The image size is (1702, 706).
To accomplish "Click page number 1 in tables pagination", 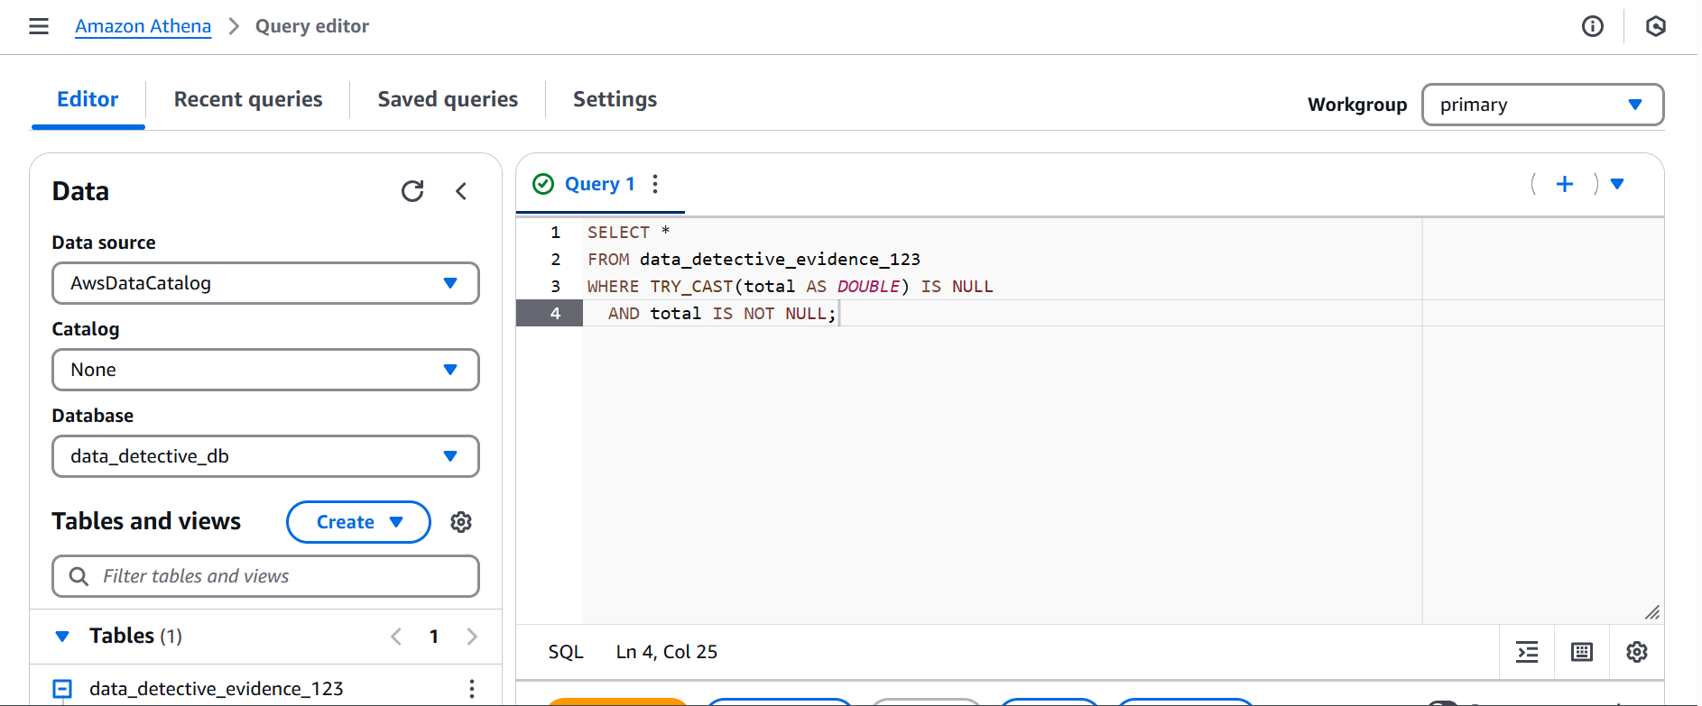I will [x=434, y=637].
